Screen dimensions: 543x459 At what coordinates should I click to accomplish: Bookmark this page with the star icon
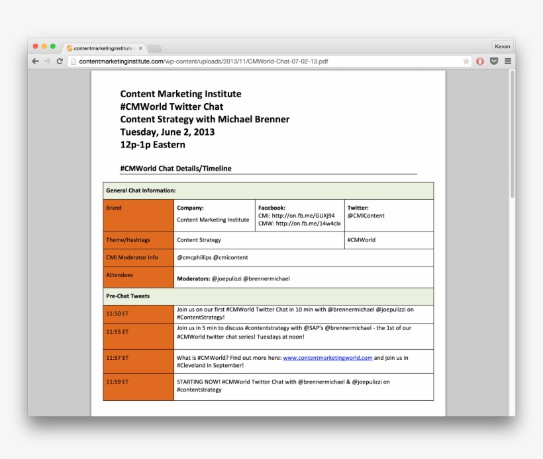pyautogui.click(x=466, y=62)
